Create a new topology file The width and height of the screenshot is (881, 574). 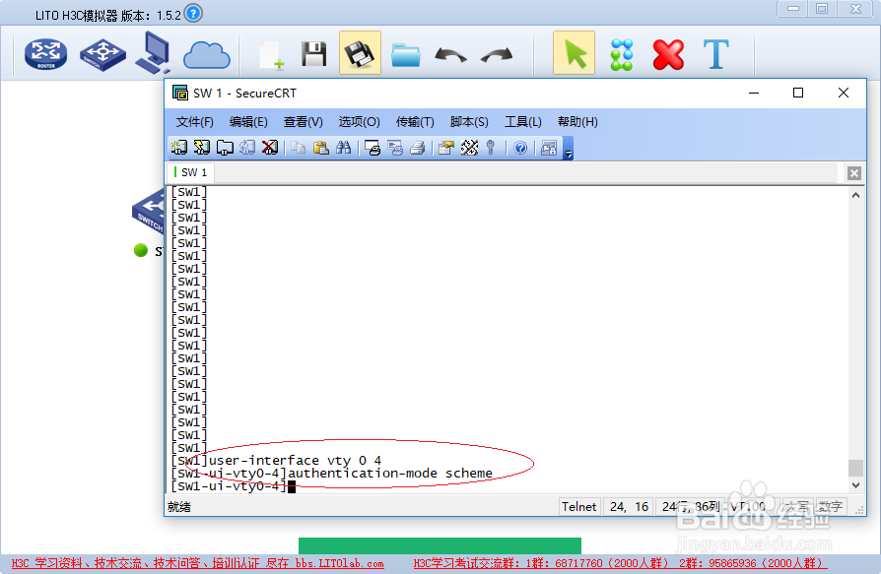click(272, 55)
